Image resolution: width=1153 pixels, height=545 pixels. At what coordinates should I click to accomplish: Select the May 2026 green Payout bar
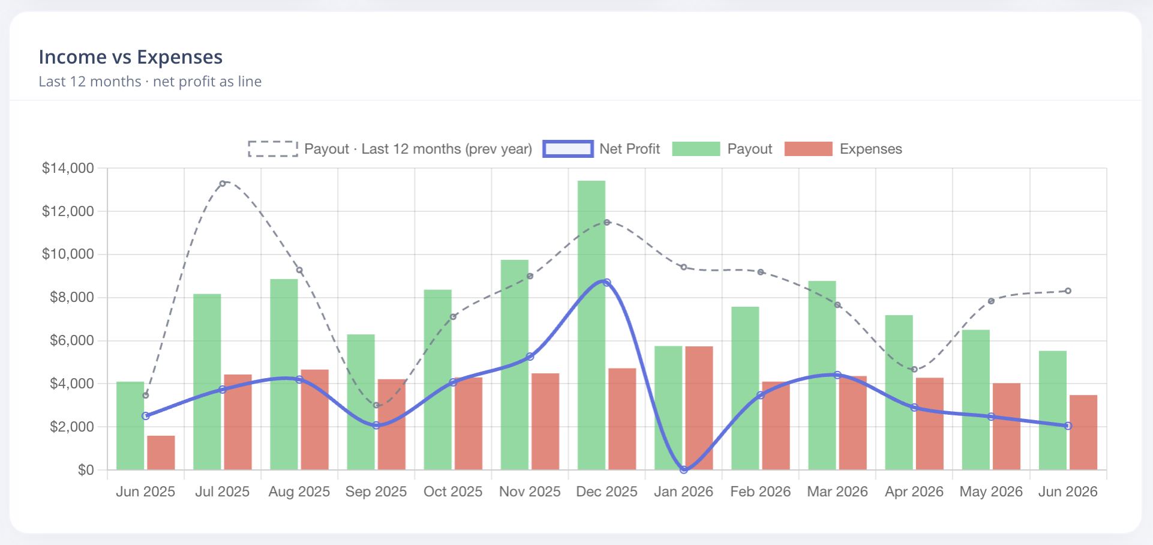pyautogui.click(x=976, y=400)
